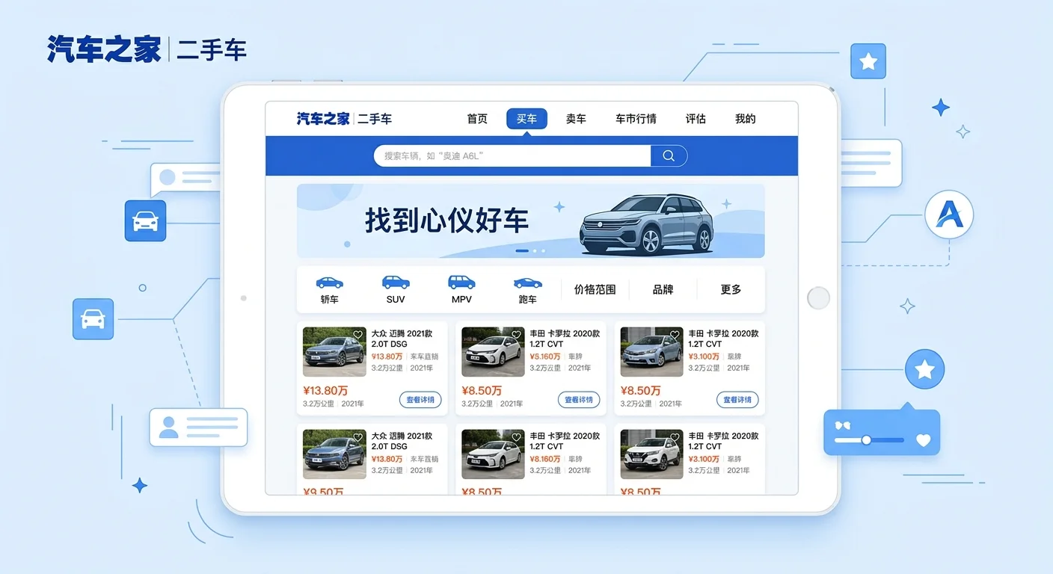Tap the heart on the light-blue Corolla sedan photo
This screenshot has width=1053, height=574.
pos(675,335)
